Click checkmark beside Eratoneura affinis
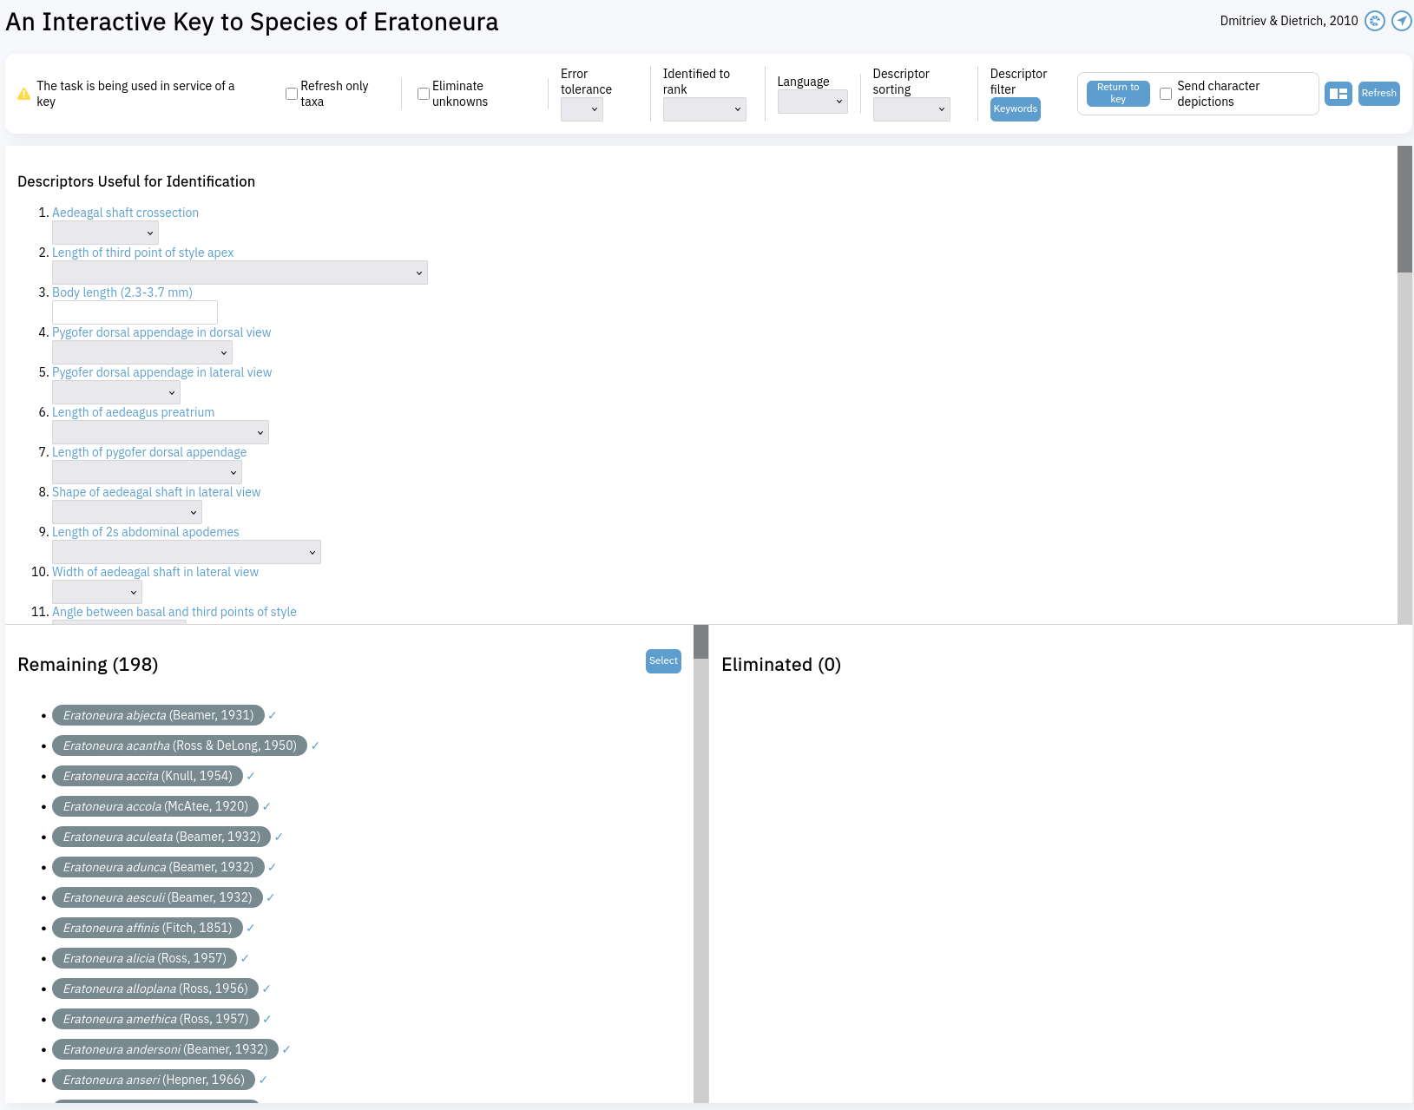1414x1110 pixels. [x=250, y=928]
